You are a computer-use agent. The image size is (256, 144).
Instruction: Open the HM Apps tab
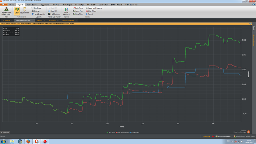pos(56,5)
